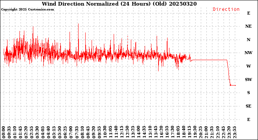Click the "00:35" time axis label

[x=9, y=132]
